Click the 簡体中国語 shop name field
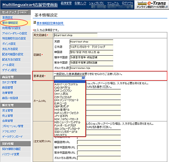 click(91, 57)
